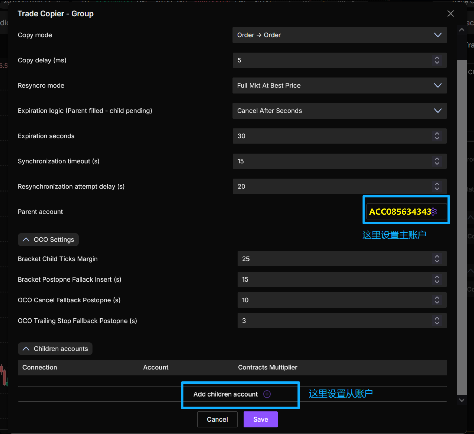Collapse the Children accounts section
The image size is (474, 434).
[x=55, y=349]
